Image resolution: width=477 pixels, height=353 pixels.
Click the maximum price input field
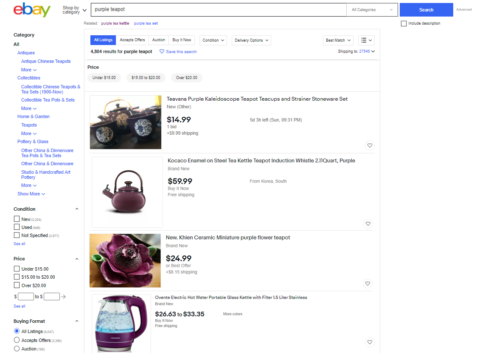point(51,297)
